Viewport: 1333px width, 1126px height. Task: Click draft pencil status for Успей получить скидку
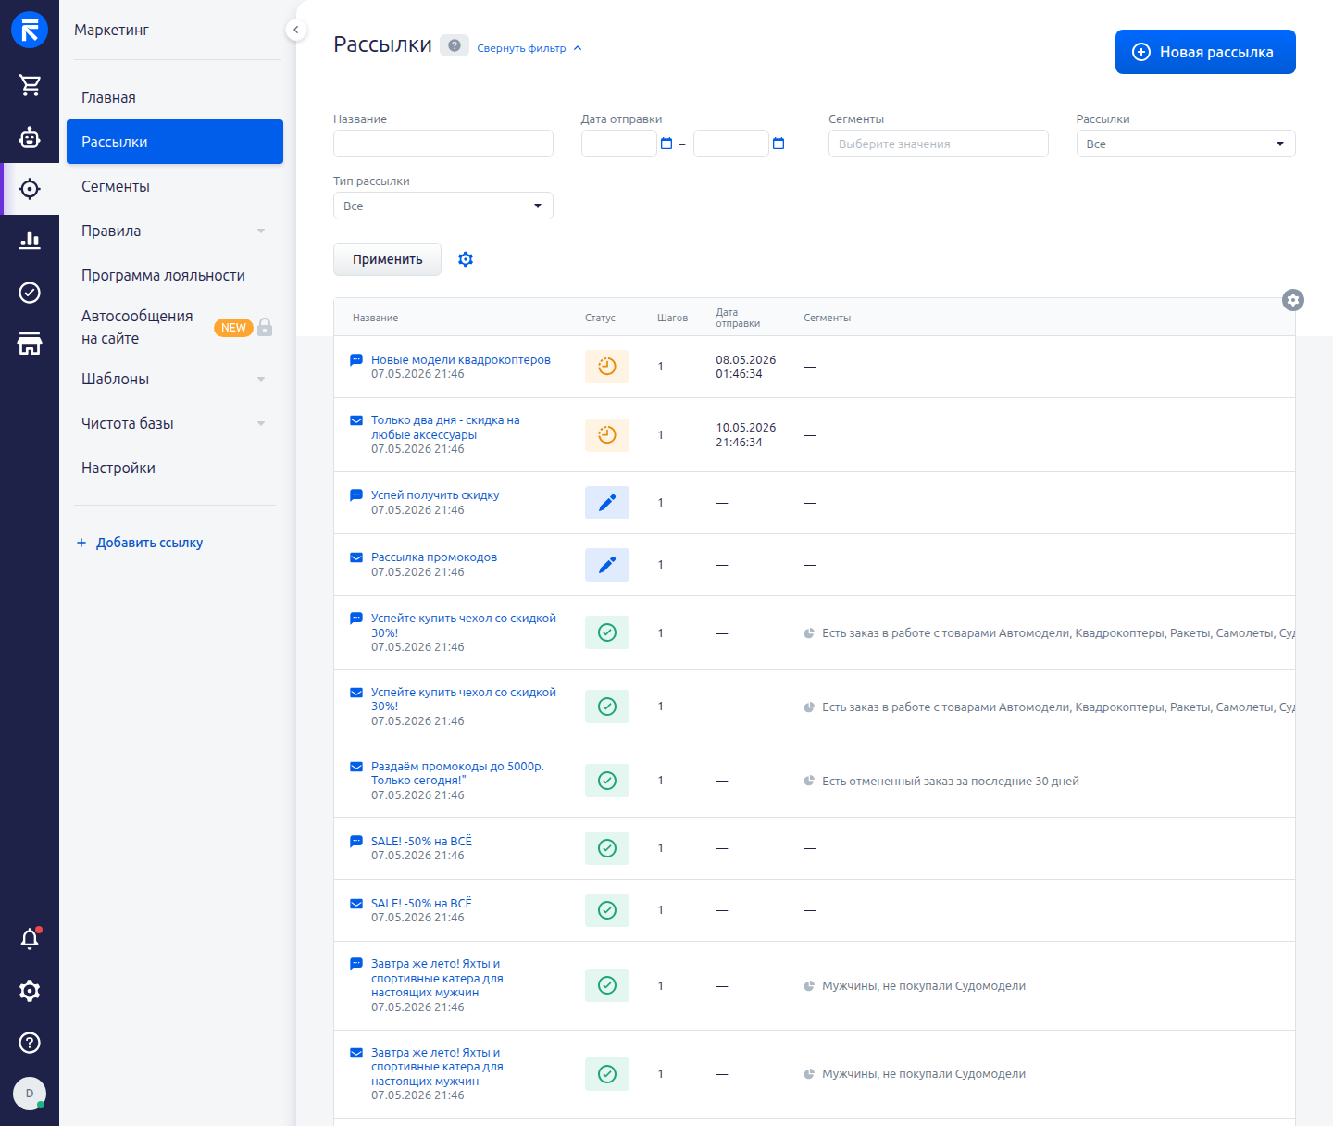(607, 503)
